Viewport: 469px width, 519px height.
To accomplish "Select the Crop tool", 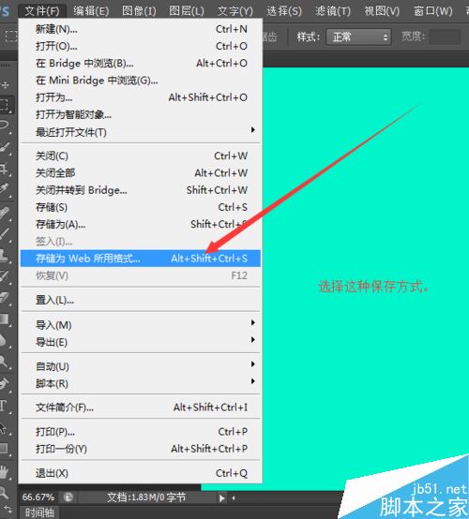I will pyautogui.click(x=5, y=169).
